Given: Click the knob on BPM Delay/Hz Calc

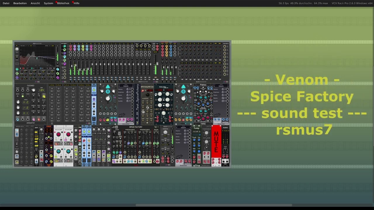Looking at the screenshot, I should point(148,94).
